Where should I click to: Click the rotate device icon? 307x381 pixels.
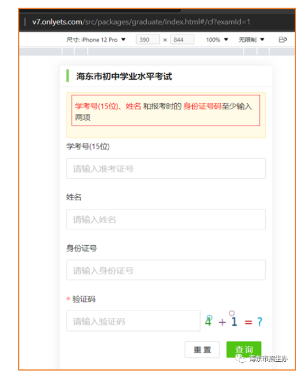pyautogui.click(x=282, y=40)
